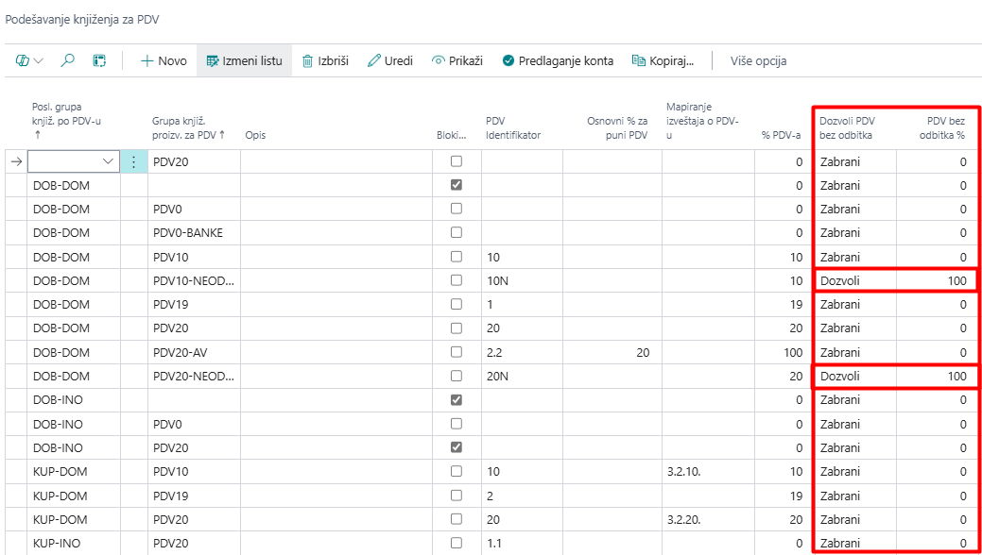Screen dimensions: 982x555
Task: Check Blokirano box in first PDV20 row
Action: tap(457, 161)
